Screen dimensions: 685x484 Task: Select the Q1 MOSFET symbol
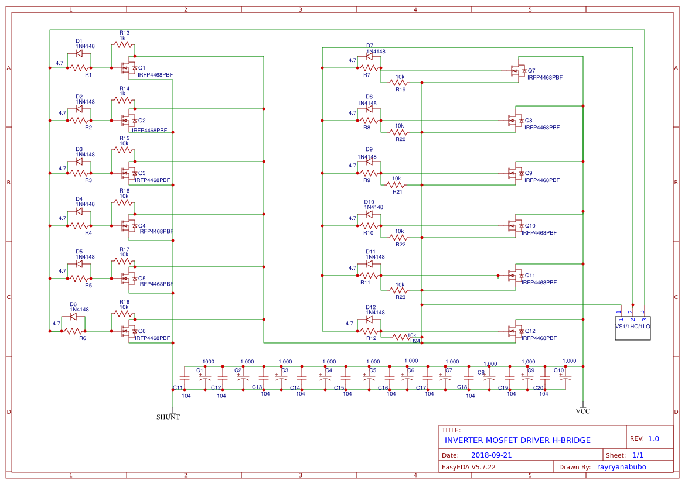click(129, 68)
